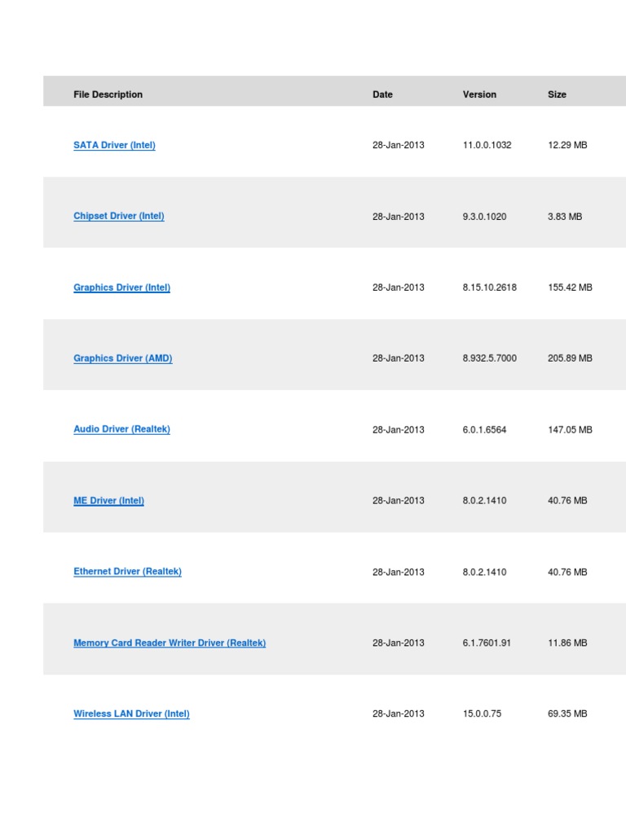Open the Ethernet Driver (Realtek) link
626x834 pixels.
coord(127,572)
